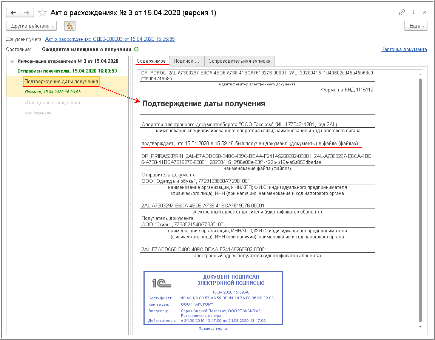This screenshot has height=340, width=435.
Task: Click the Форма по КНД 1115112 text
Action: point(347,90)
